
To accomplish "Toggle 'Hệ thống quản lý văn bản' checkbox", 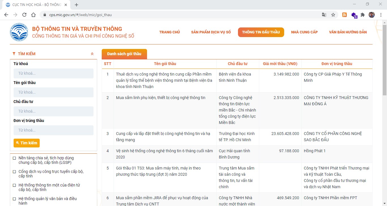I will pos(14,199).
